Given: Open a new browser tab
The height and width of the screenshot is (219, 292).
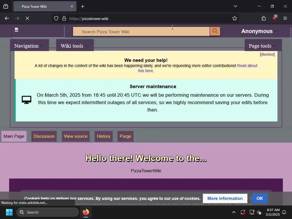Looking at the screenshot, I should click(x=82, y=7).
